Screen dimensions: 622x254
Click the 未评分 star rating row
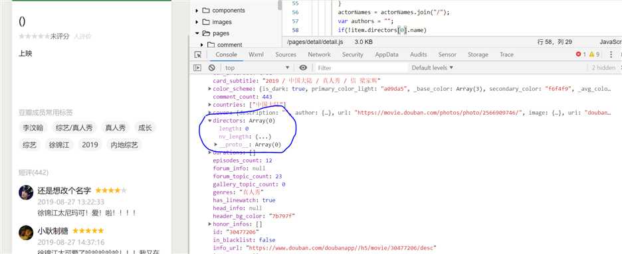point(44,36)
